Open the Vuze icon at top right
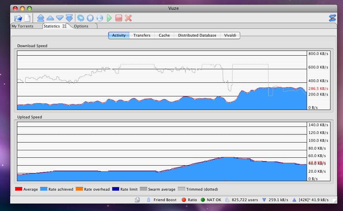Screen dimensions: 343x211 click(332, 18)
